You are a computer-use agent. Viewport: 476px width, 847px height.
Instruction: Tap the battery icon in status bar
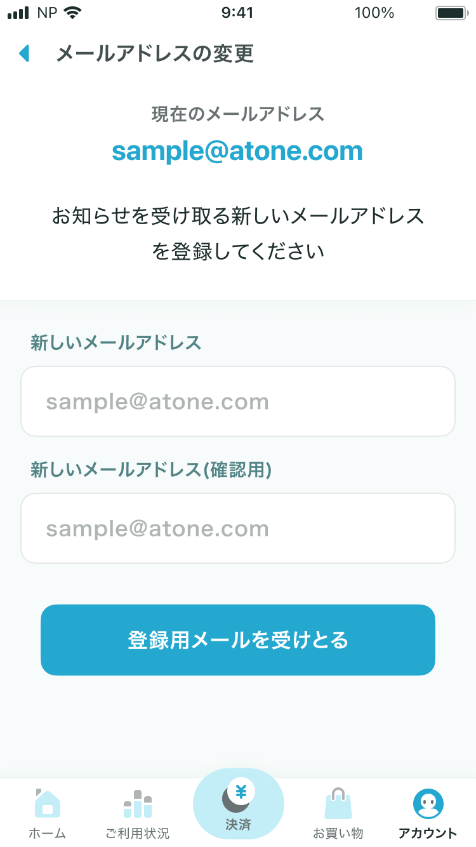tap(452, 13)
